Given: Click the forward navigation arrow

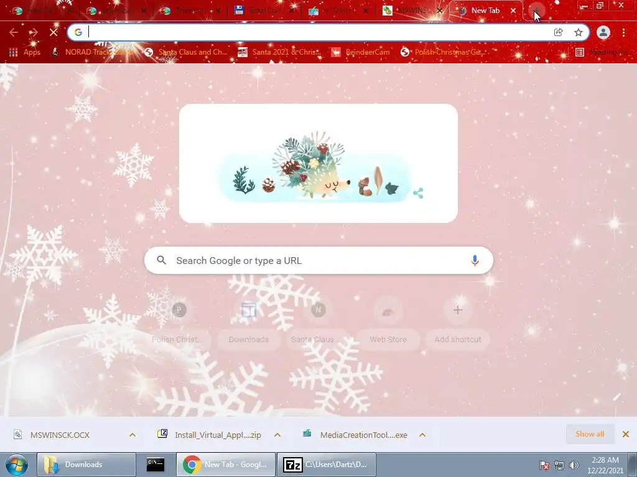Looking at the screenshot, I should pyautogui.click(x=34, y=32).
